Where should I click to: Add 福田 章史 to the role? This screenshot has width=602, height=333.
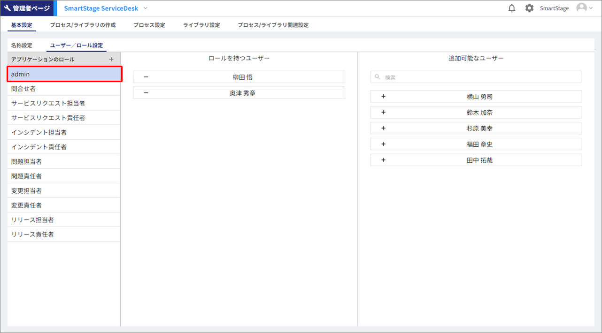pyautogui.click(x=383, y=144)
